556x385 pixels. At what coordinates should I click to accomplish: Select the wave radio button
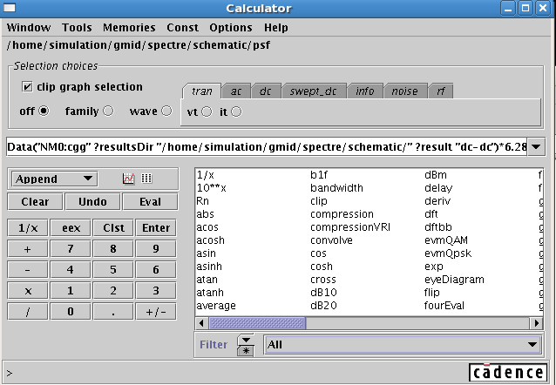point(166,111)
